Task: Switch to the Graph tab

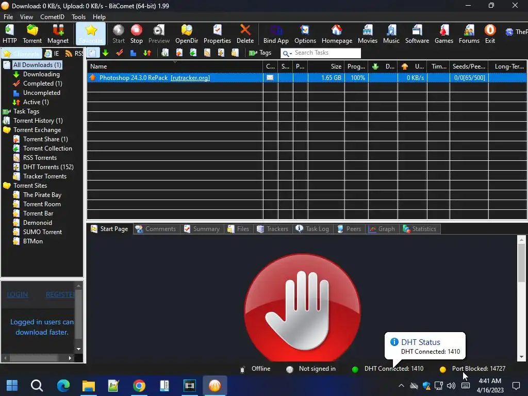Action: point(382,229)
